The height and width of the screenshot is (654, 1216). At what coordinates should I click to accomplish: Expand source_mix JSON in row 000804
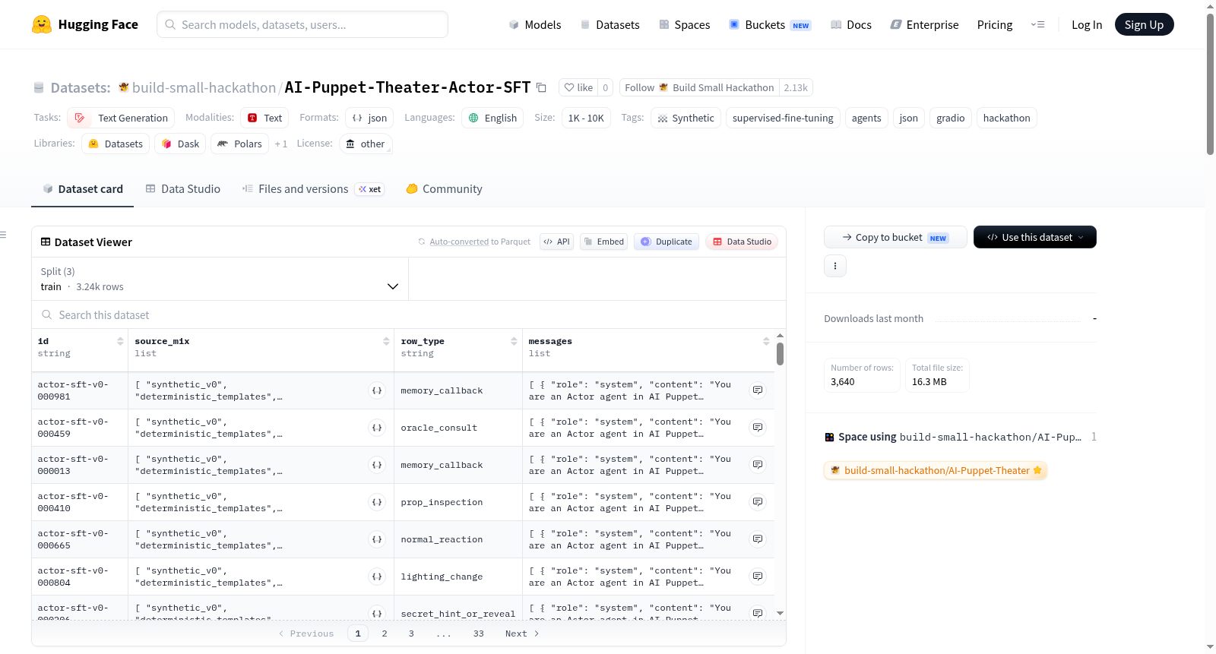pyautogui.click(x=377, y=577)
